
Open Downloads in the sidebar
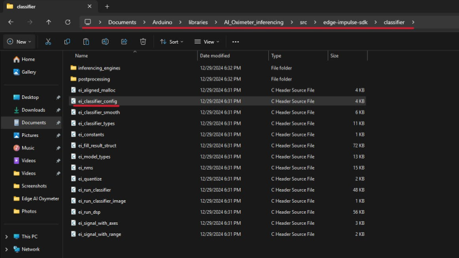pyautogui.click(x=33, y=110)
